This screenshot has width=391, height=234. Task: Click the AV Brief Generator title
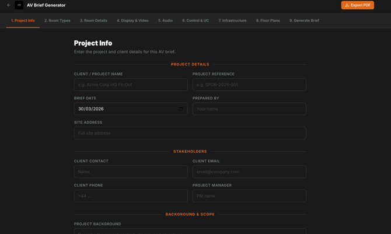click(46, 5)
